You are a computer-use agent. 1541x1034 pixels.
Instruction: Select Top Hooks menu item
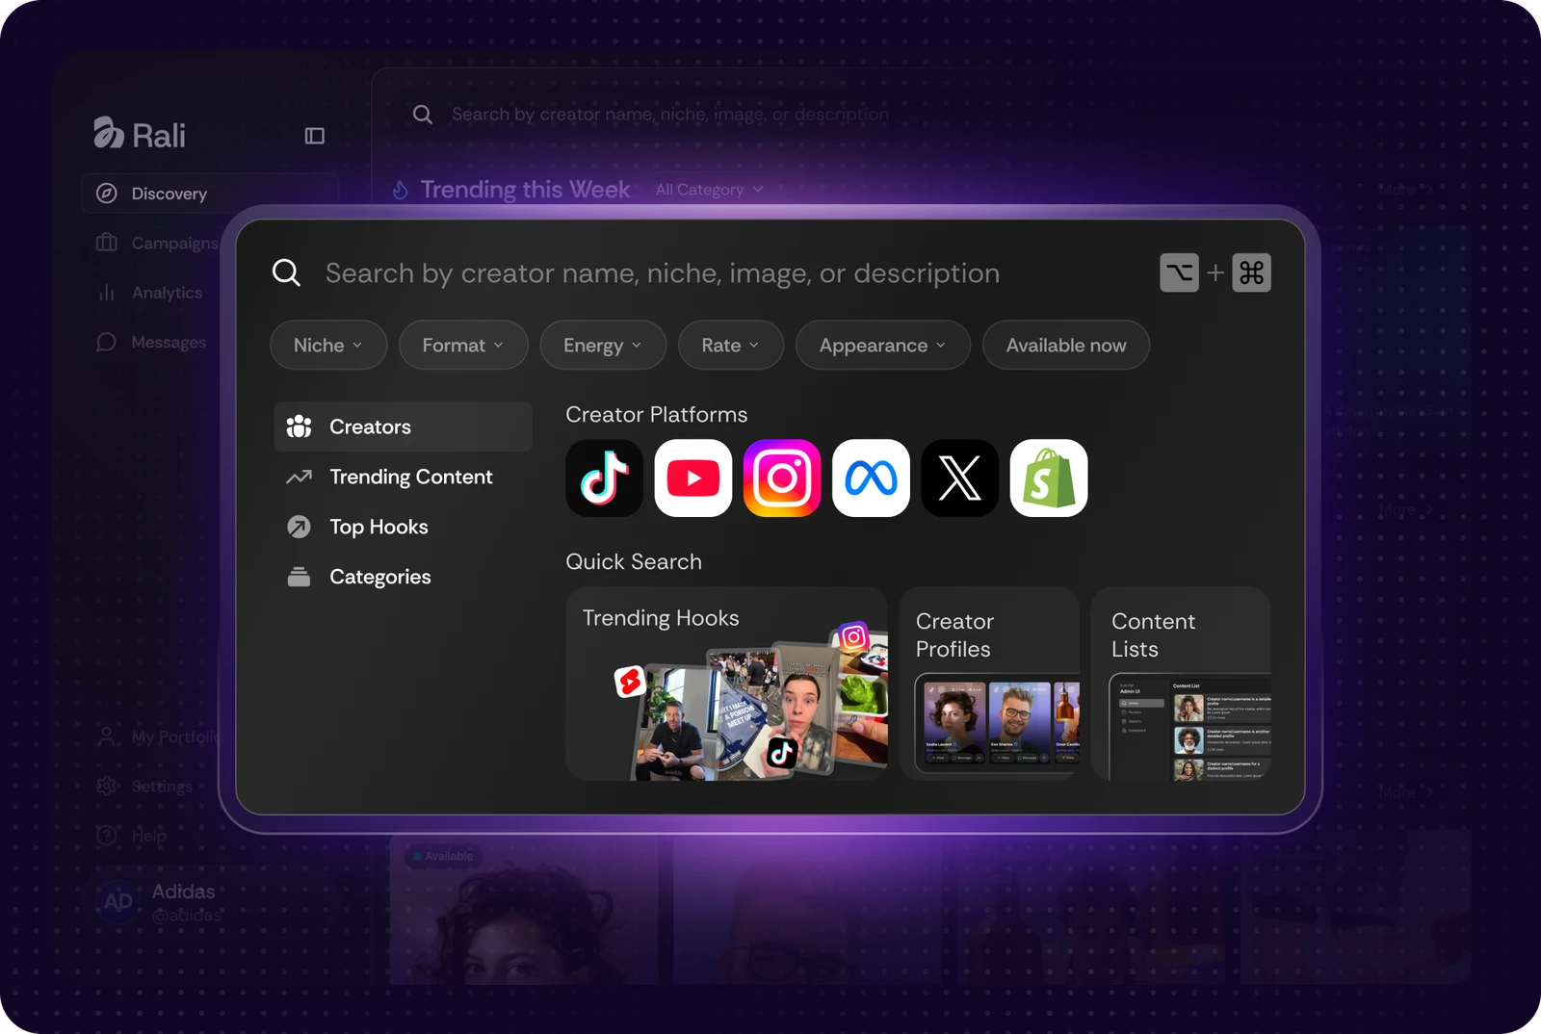[x=403, y=527]
